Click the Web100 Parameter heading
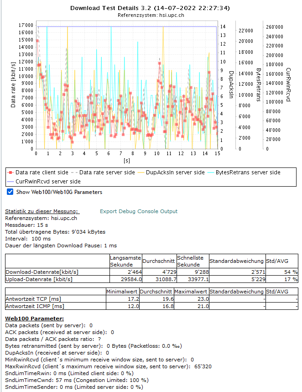 pos(34,318)
